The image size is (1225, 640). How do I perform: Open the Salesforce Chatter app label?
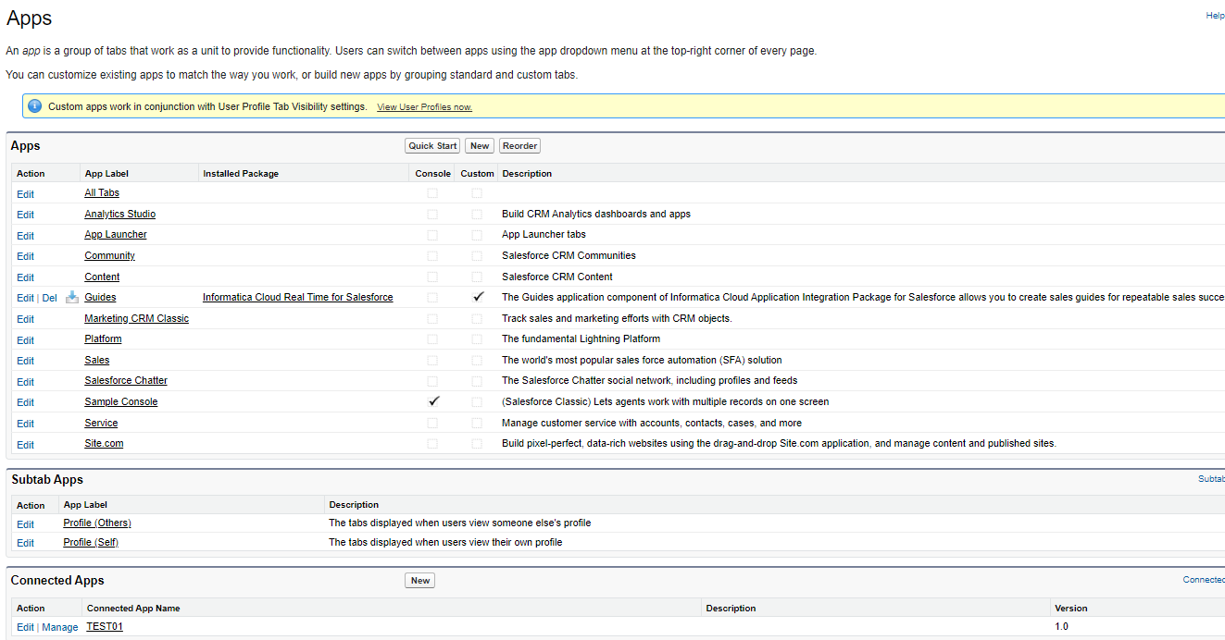click(x=126, y=380)
